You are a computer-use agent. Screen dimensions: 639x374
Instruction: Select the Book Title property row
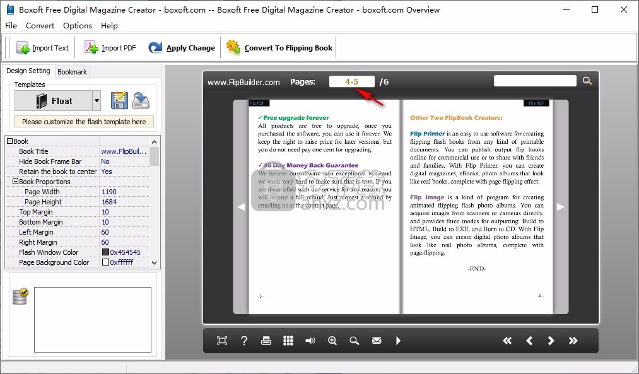[x=78, y=151]
